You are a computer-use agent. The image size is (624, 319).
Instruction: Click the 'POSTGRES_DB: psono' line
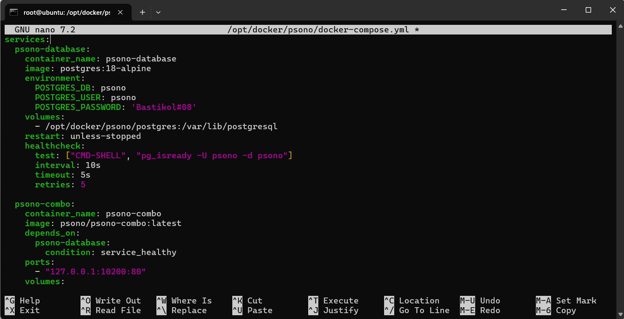80,88
